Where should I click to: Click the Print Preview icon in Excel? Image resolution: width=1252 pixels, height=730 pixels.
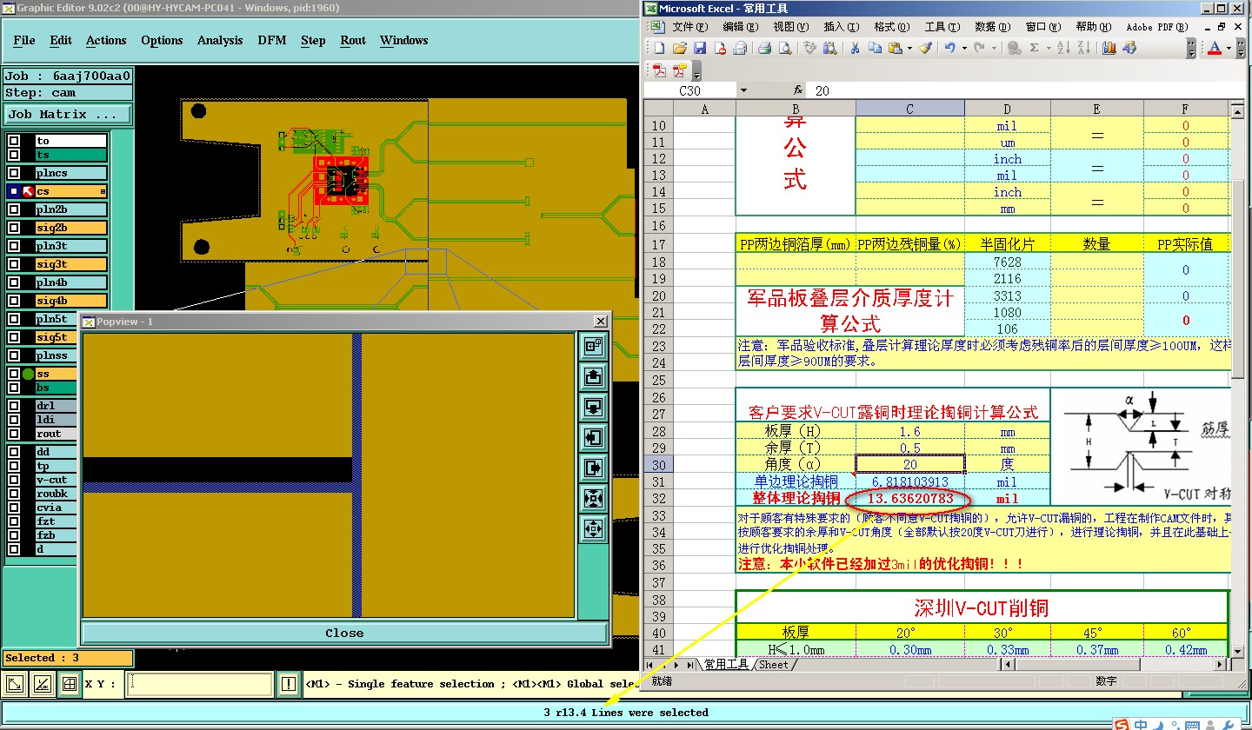click(784, 49)
